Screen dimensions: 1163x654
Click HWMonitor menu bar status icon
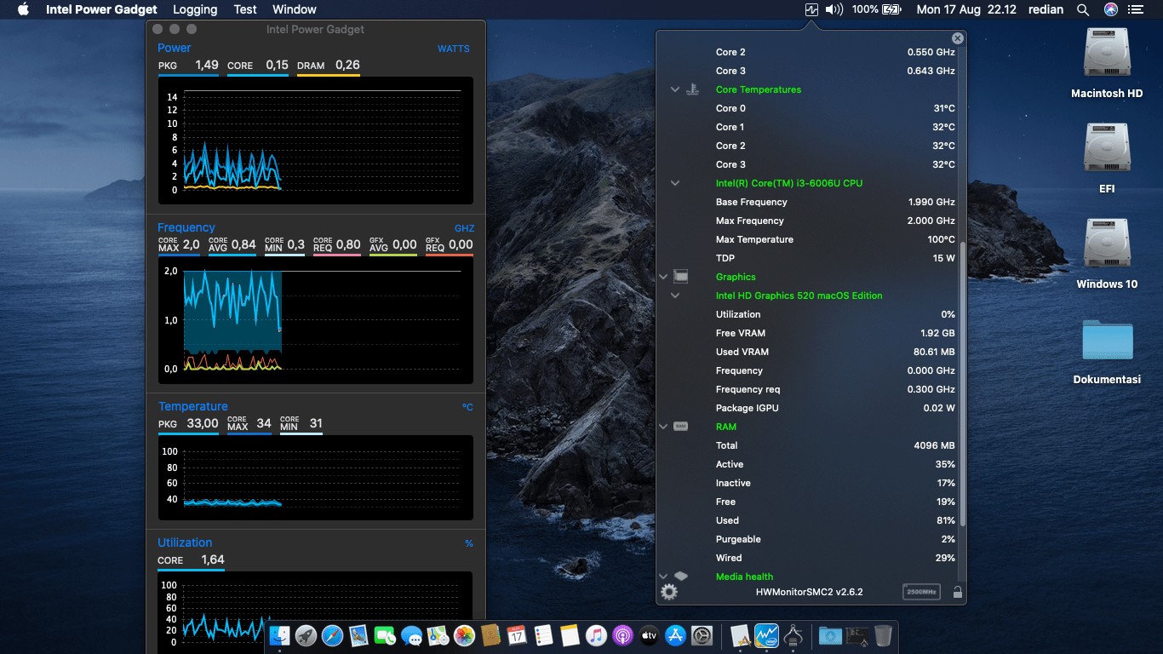tap(811, 9)
